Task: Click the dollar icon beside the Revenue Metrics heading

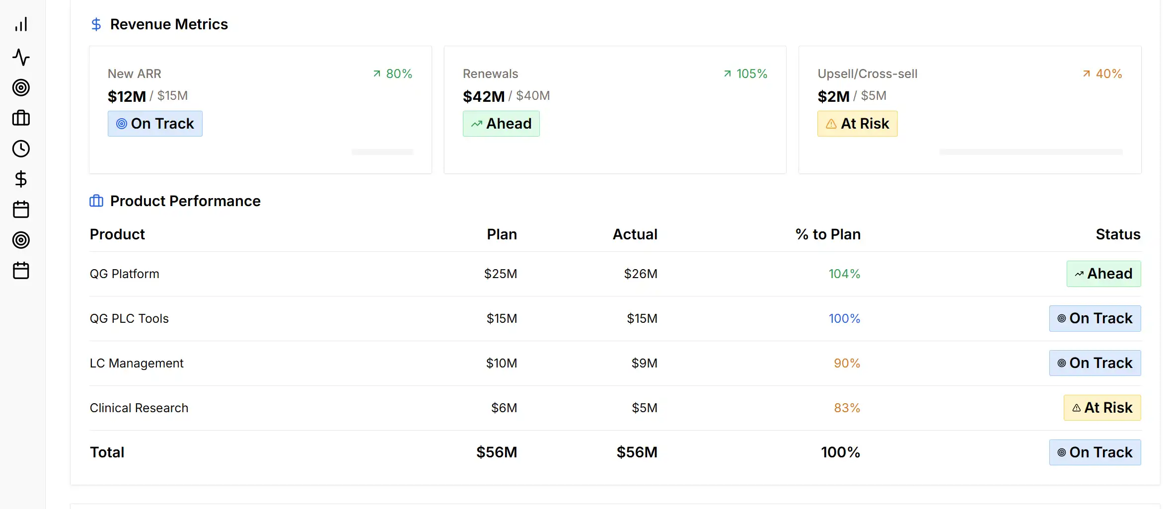Action: (96, 24)
